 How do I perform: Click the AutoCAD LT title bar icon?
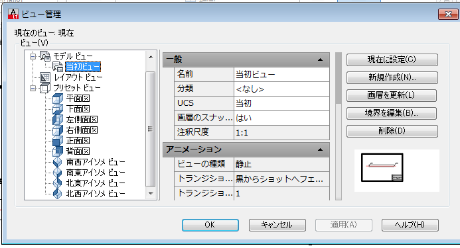13,14
